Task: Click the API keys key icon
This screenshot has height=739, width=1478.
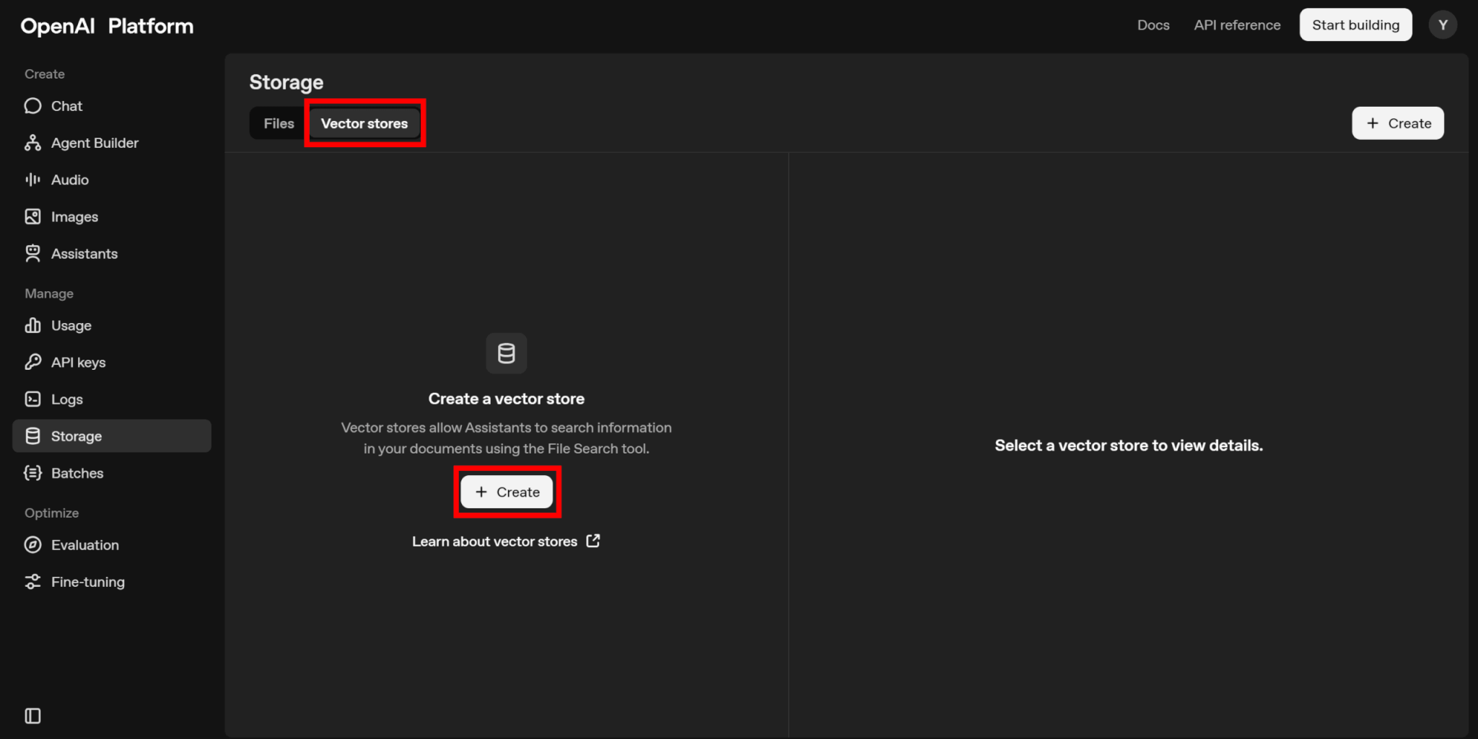Action: pyautogui.click(x=32, y=362)
